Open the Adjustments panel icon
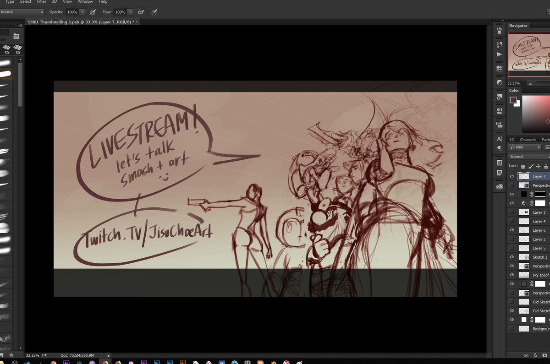550x364 pixels. click(x=499, y=83)
